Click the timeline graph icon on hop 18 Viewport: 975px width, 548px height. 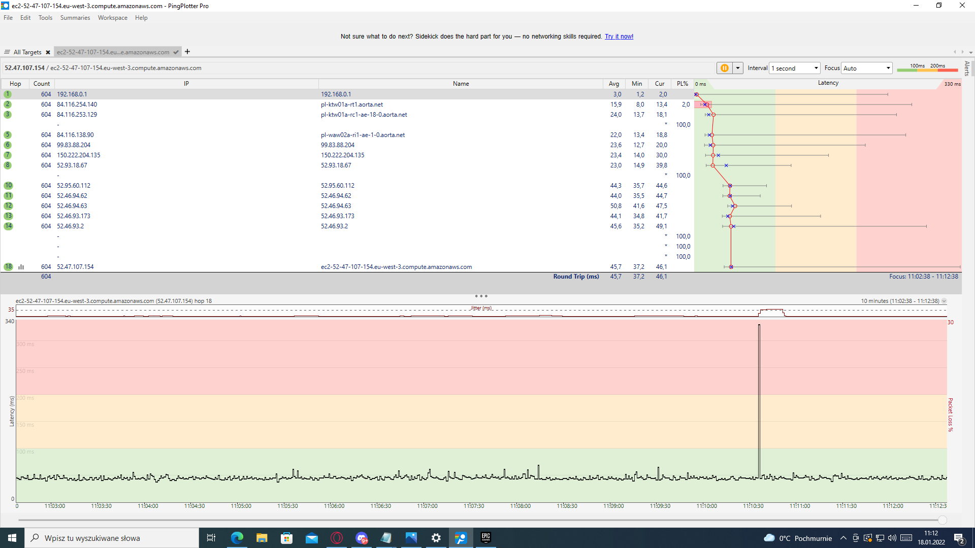[21, 267]
